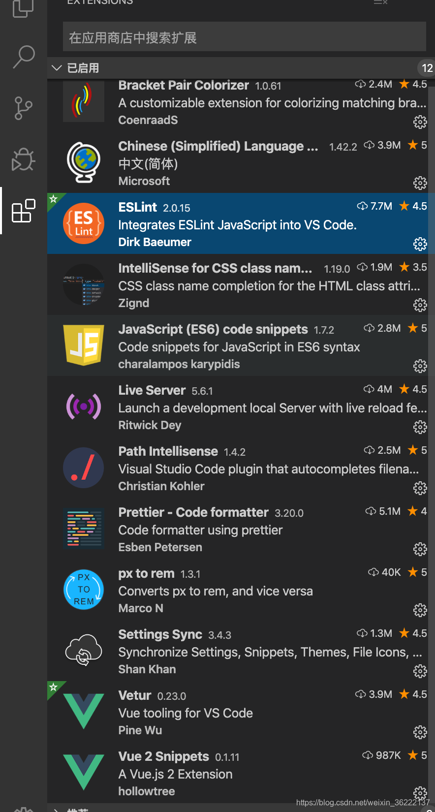Open the gear menu for Prettier

(x=420, y=549)
